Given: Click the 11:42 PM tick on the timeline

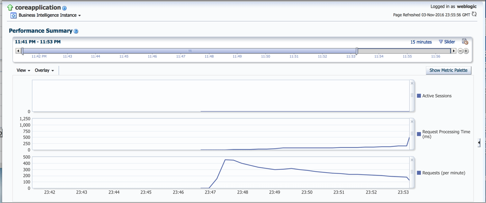Looking at the screenshot, I should click(x=39, y=56).
